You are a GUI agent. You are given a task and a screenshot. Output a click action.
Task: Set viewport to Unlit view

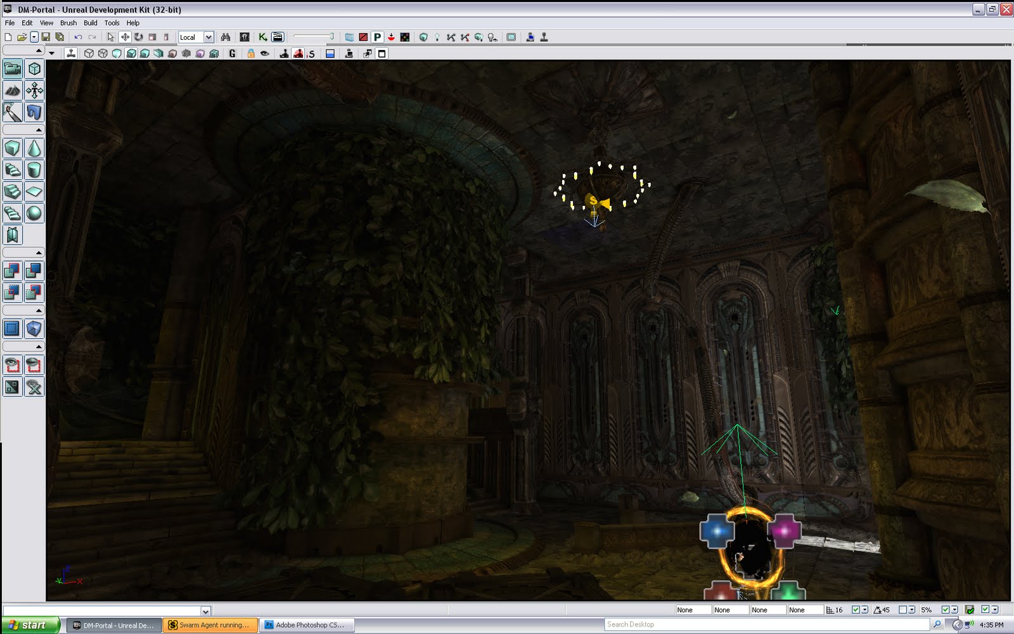[x=117, y=54]
